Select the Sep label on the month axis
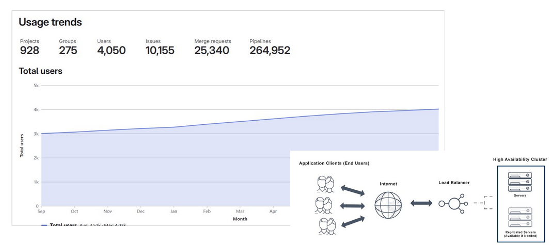551x245 pixels. click(x=41, y=211)
